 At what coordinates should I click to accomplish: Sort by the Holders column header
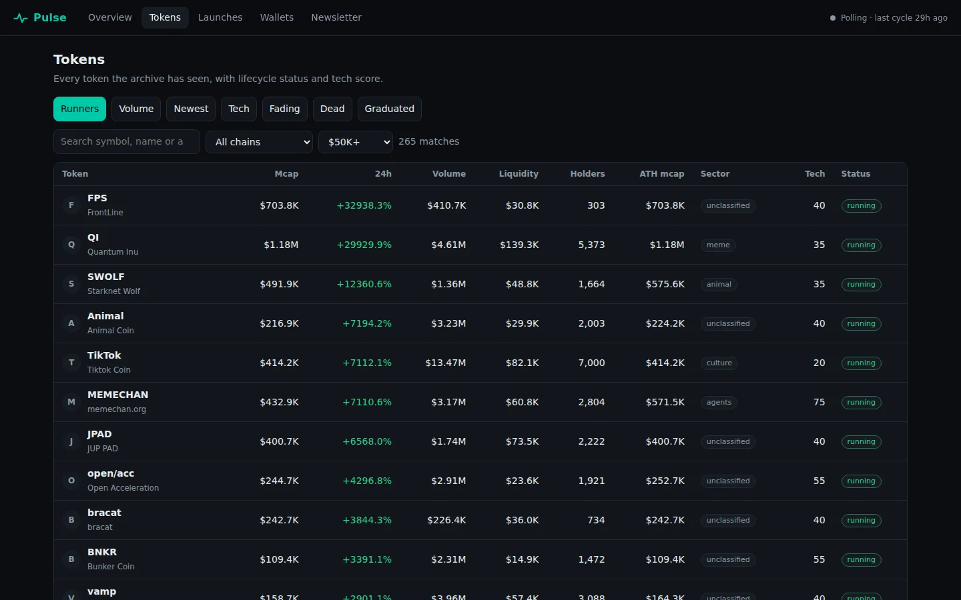pyautogui.click(x=587, y=174)
